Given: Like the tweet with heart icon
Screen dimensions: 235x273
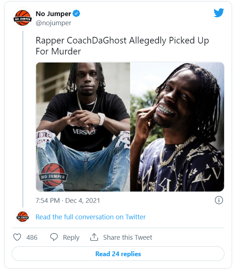Looking at the screenshot, I should pos(17,237).
